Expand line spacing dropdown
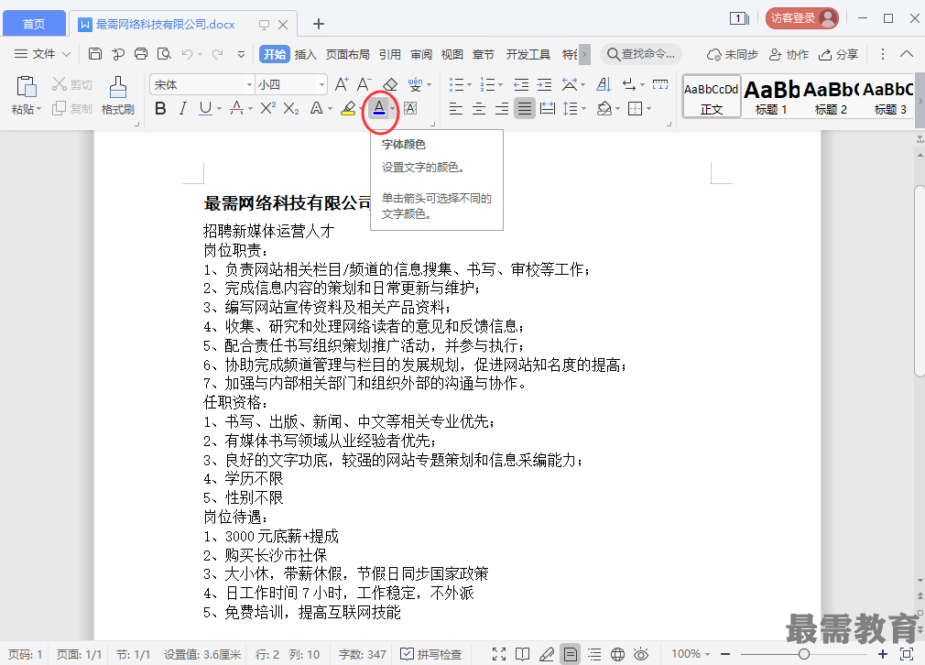 (x=583, y=109)
